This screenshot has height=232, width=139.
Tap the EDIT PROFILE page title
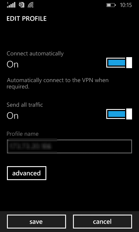pyautogui.click(x=27, y=19)
